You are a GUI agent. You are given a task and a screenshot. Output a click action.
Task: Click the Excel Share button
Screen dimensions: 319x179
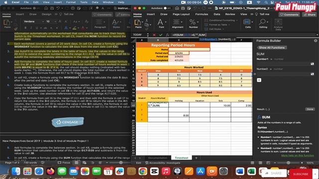[x=310, y=14]
